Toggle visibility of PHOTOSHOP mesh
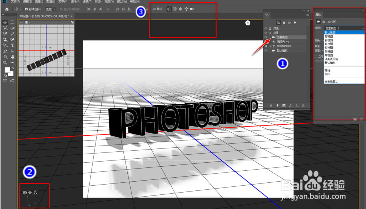The width and height of the screenshot is (366, 209). [x=266, y=46]
